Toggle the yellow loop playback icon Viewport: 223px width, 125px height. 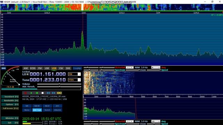59,93
